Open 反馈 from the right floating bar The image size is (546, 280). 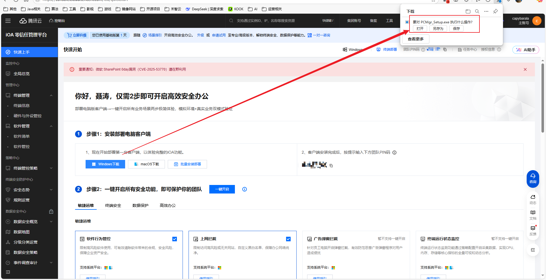click(533, 231)
